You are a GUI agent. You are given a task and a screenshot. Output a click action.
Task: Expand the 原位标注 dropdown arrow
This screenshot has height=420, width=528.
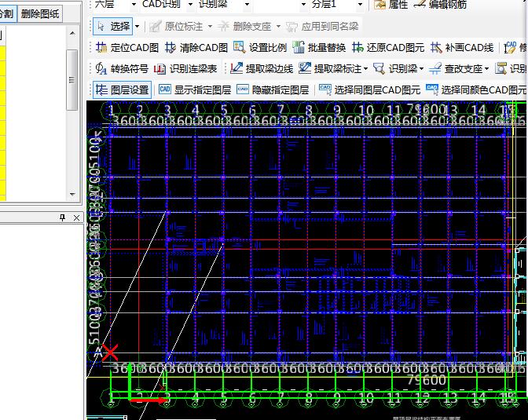[x=210, y=26]
